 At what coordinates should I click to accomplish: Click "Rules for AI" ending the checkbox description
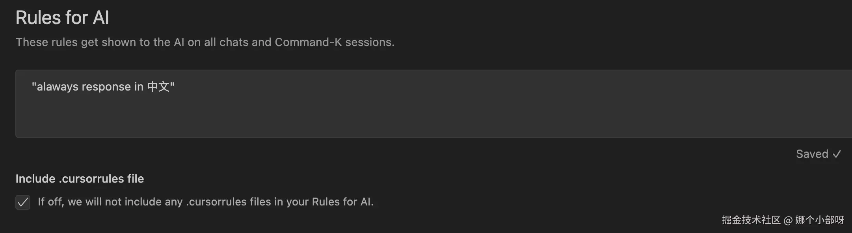point(342,202)
